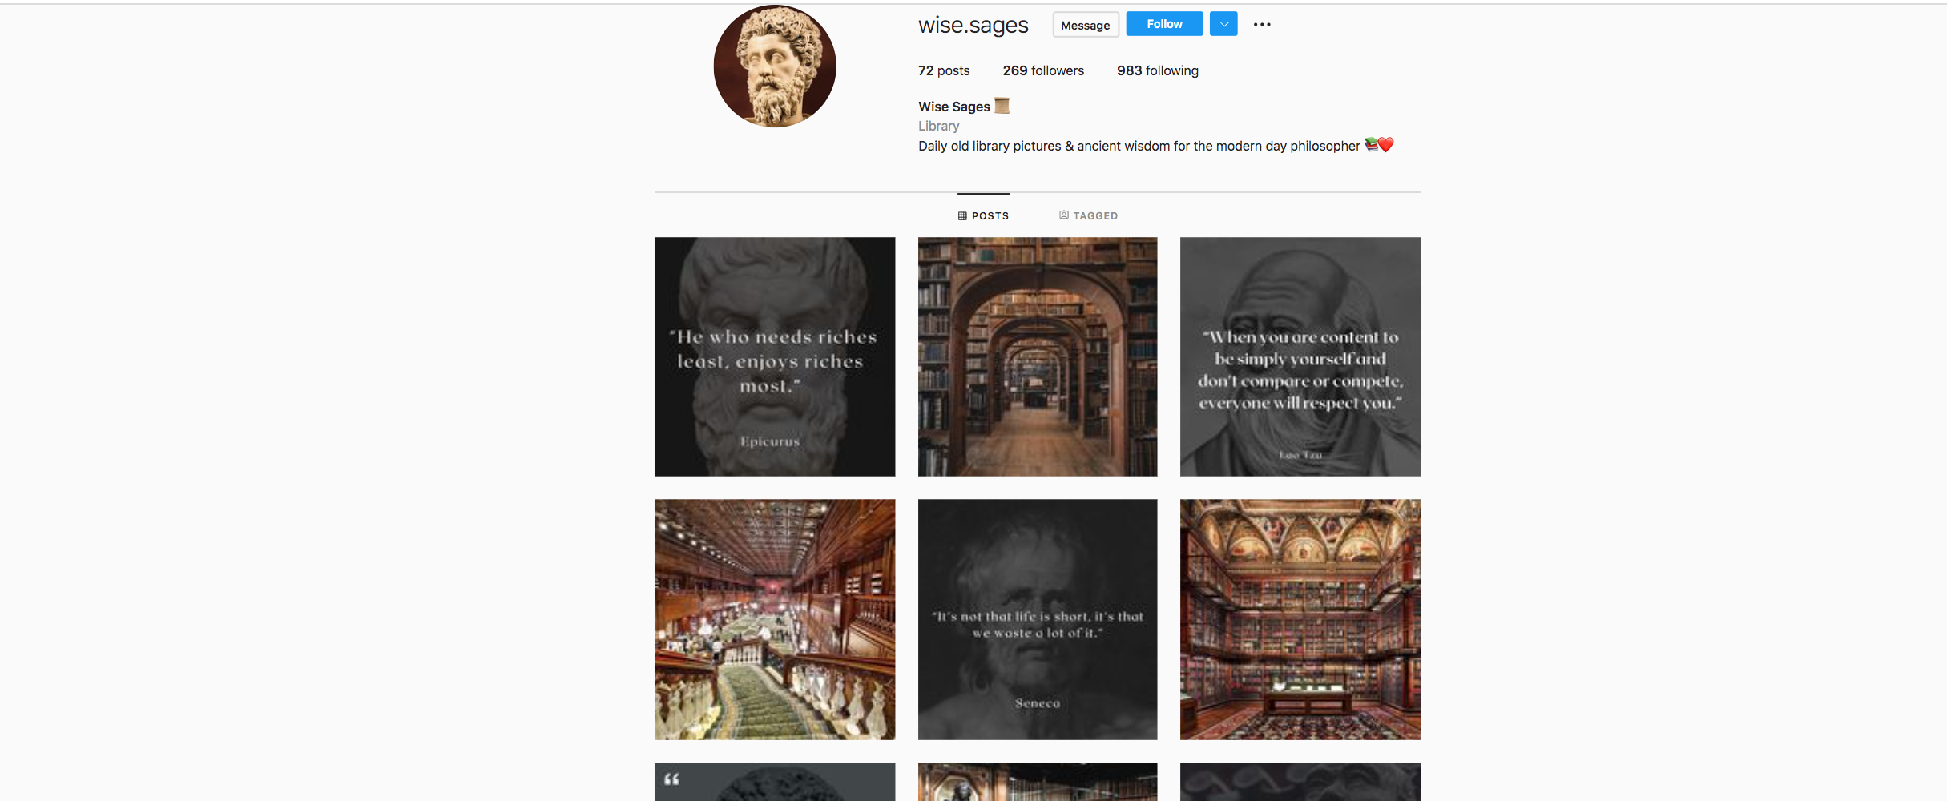Screen dimensions: 1947x801
Task: Open the frescoed ceiling library post
Action: point(1300,619)
